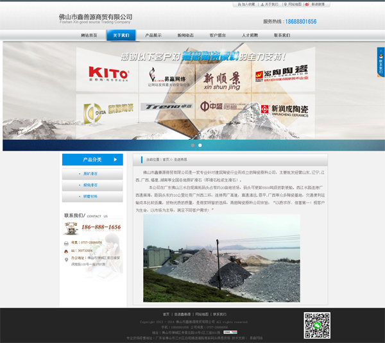Click the company introduction first paragraph

tap(230, 176)
